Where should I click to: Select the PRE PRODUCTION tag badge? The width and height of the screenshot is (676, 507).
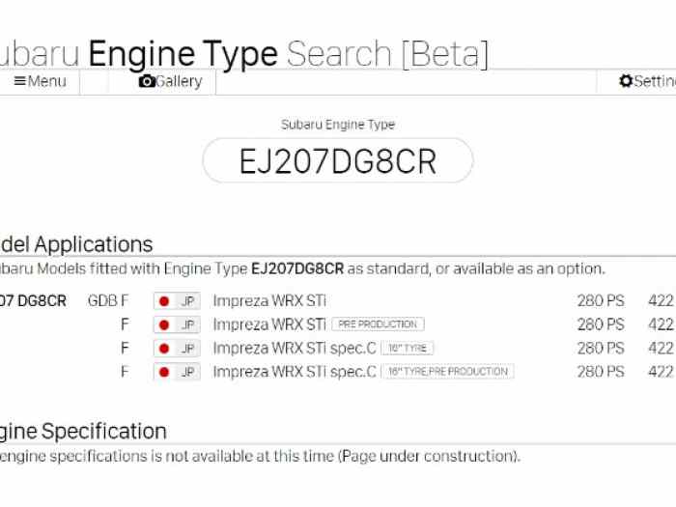point(379,324)
